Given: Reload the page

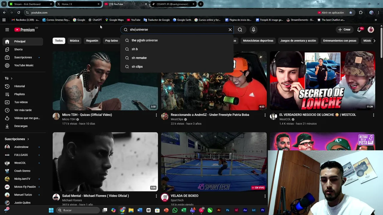Looking at the screenshot, I should (19, 13).
